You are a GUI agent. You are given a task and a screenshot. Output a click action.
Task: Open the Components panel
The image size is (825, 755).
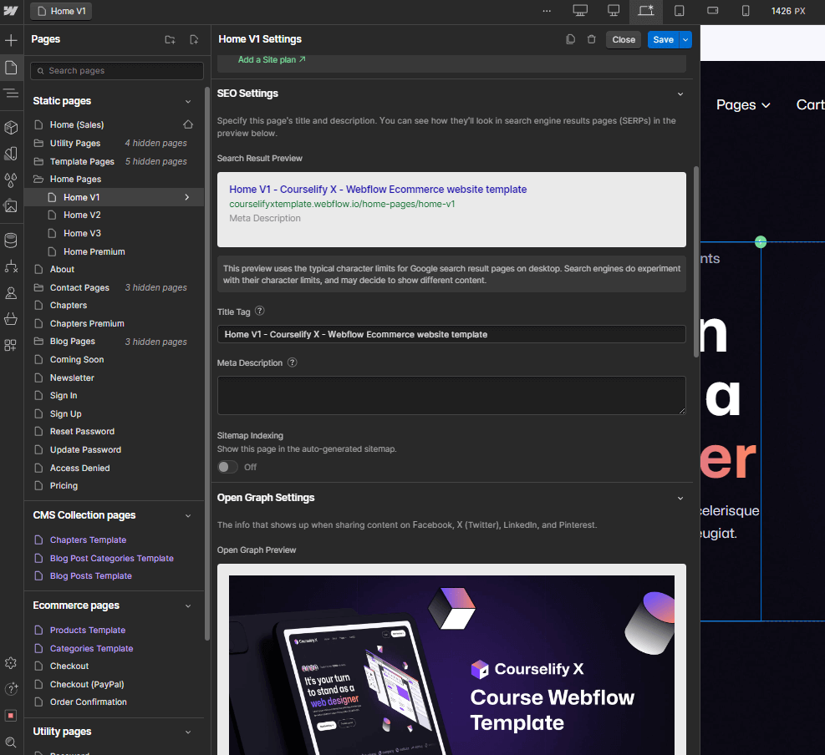click(12, 126)
